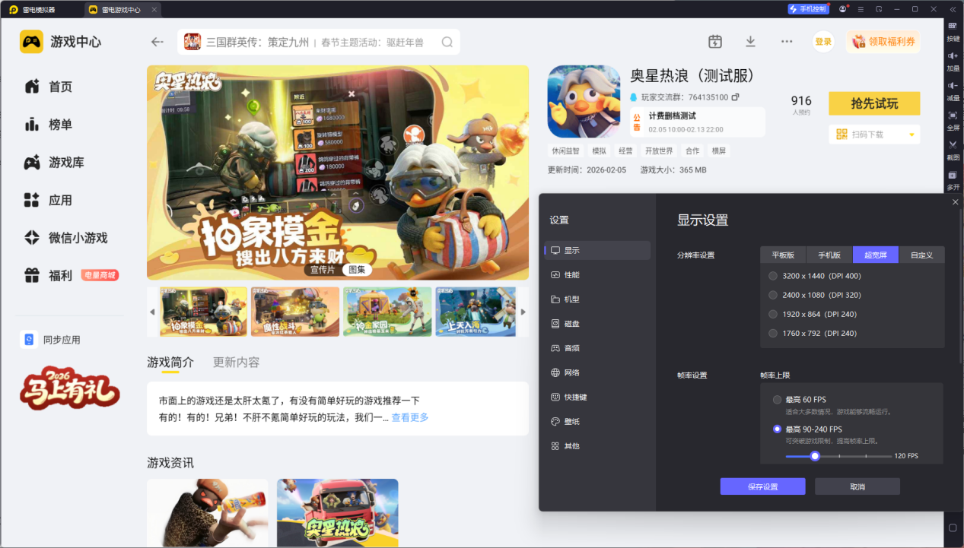This screenshot has height=548, width=964.
Task: Select the 1920 x 864 resolution option
Action: (x=774, y=314)
